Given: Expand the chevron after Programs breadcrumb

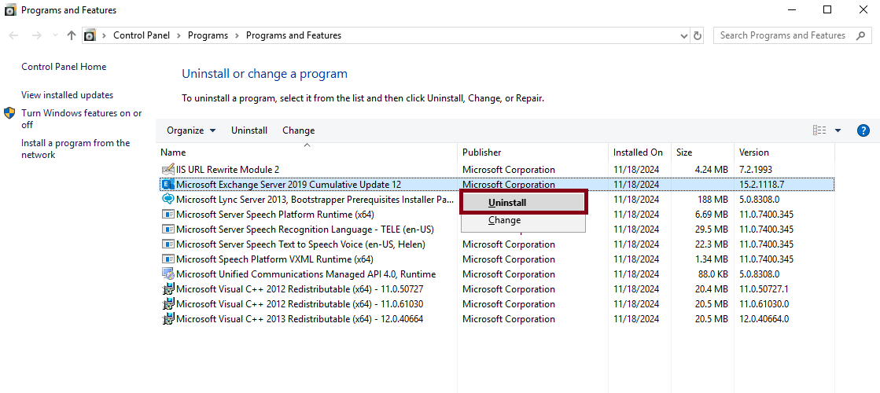Looking at the screenshot, I should tap(237, 35).
